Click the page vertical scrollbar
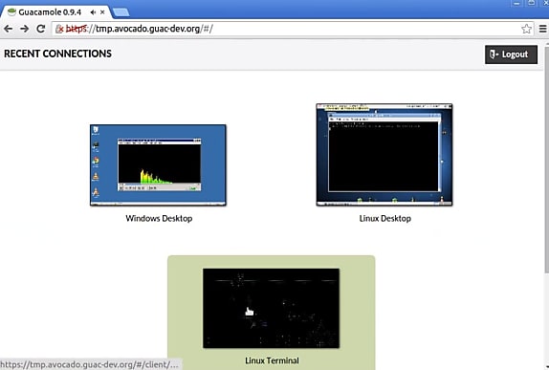The image size is (549, 370). coord(546,158)
